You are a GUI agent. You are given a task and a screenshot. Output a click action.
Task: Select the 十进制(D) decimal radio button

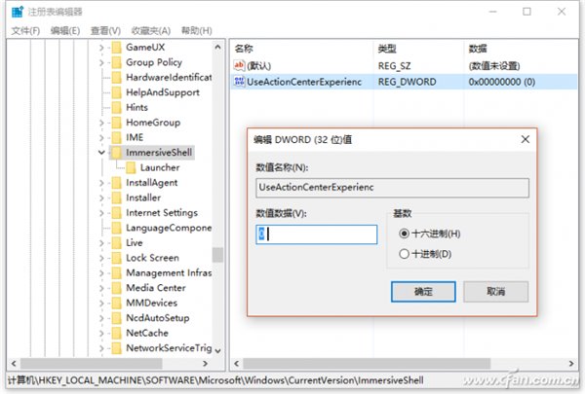(x=404, y=254)
